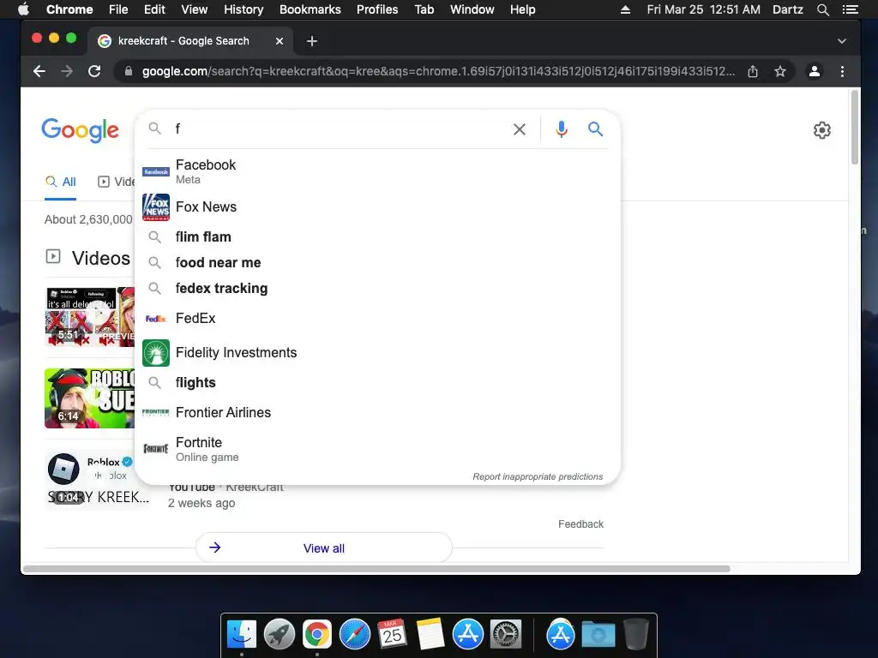Open Control Center in menu bar
The width and height of the screenshot is (878, 658).
[x=850, y=9]
